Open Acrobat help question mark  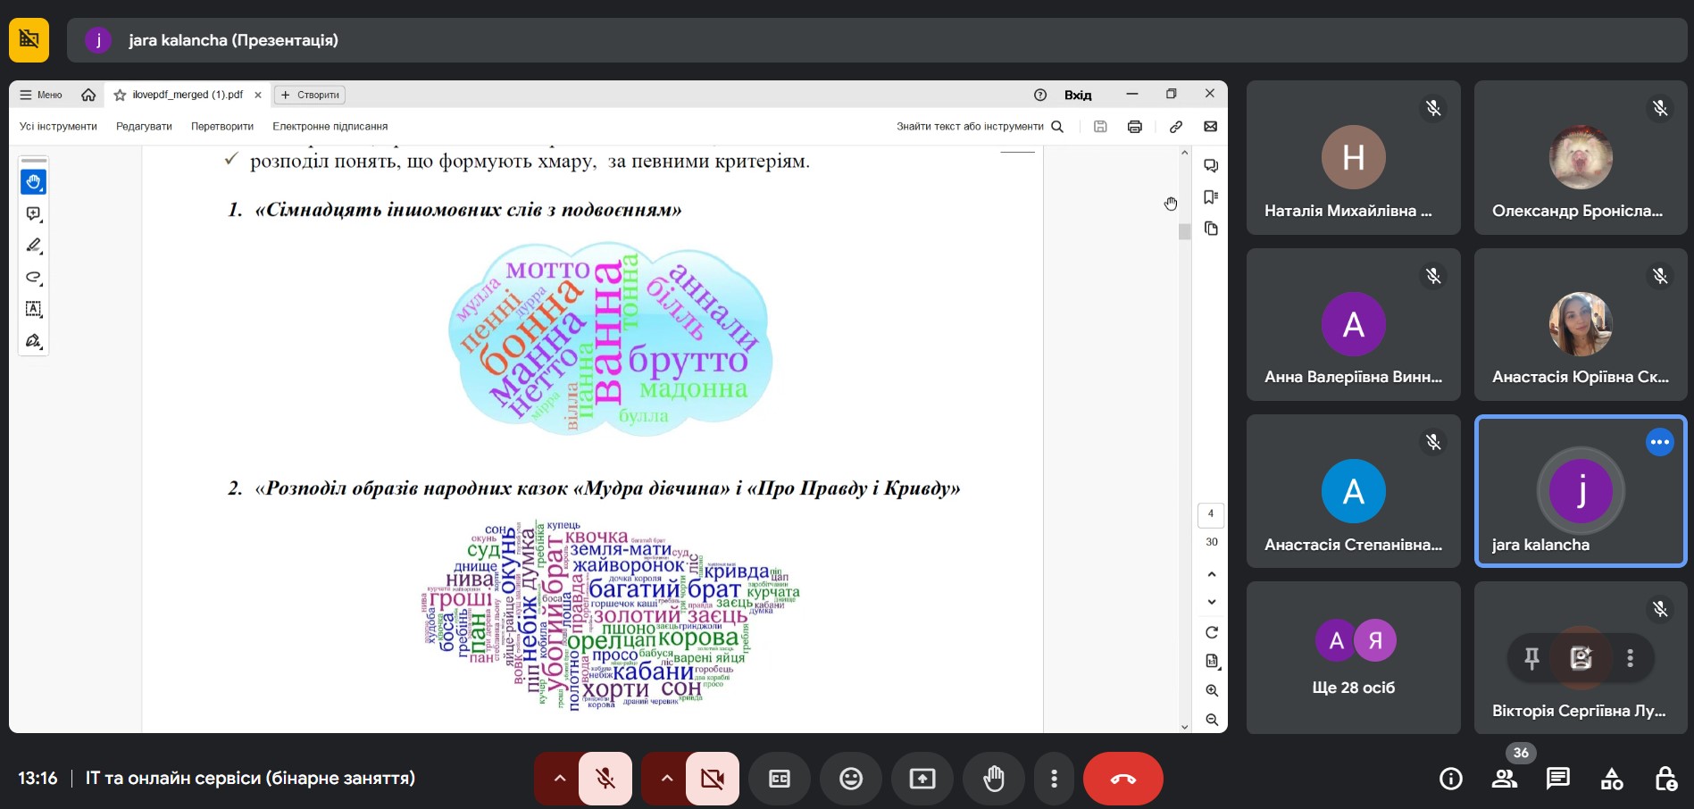point(1040,95)
